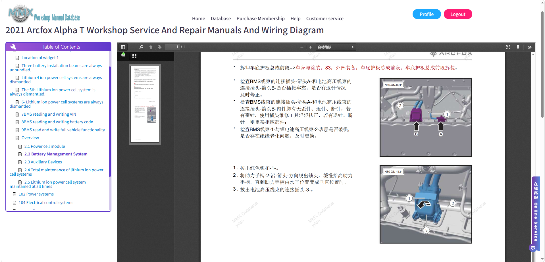Open the PDF secondary tools menu
Screen dimensions: 545x262
click(530, 47)
